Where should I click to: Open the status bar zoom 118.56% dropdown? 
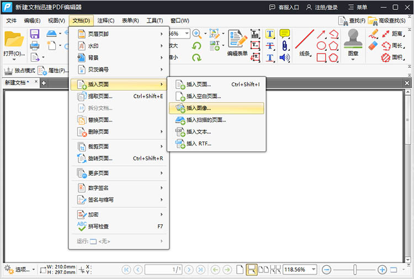[314, 270]
